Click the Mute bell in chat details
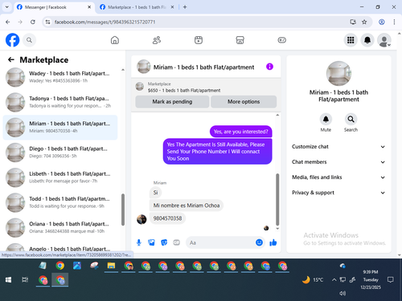402x301 pixels. (326, 120)
